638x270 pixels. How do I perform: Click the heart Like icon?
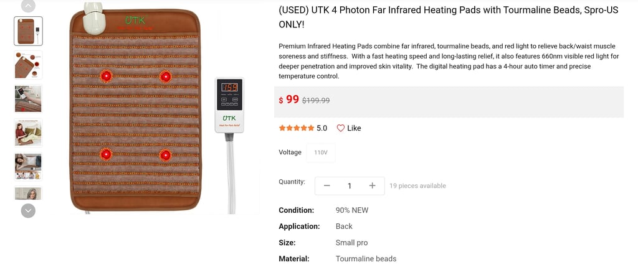[341, 128]
